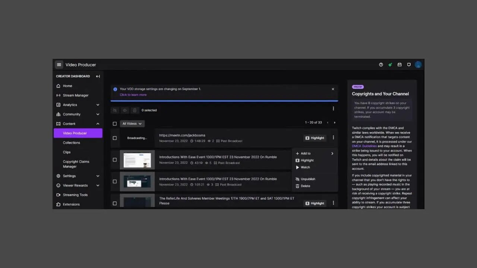
Task: Click Highlight button for meetn.com video
Action: (315, 138)
